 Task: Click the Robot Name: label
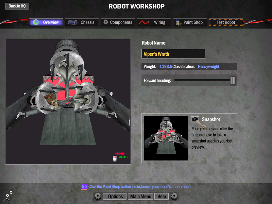(x=154, y=43)
